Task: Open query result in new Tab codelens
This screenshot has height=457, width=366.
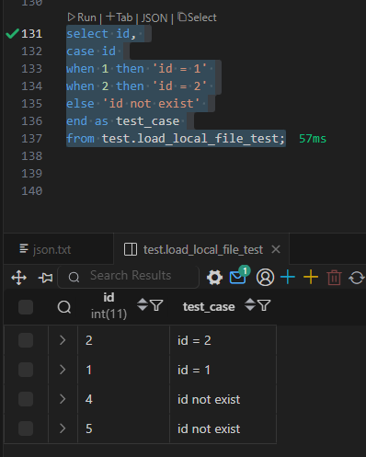Action: tap(120, 17)
